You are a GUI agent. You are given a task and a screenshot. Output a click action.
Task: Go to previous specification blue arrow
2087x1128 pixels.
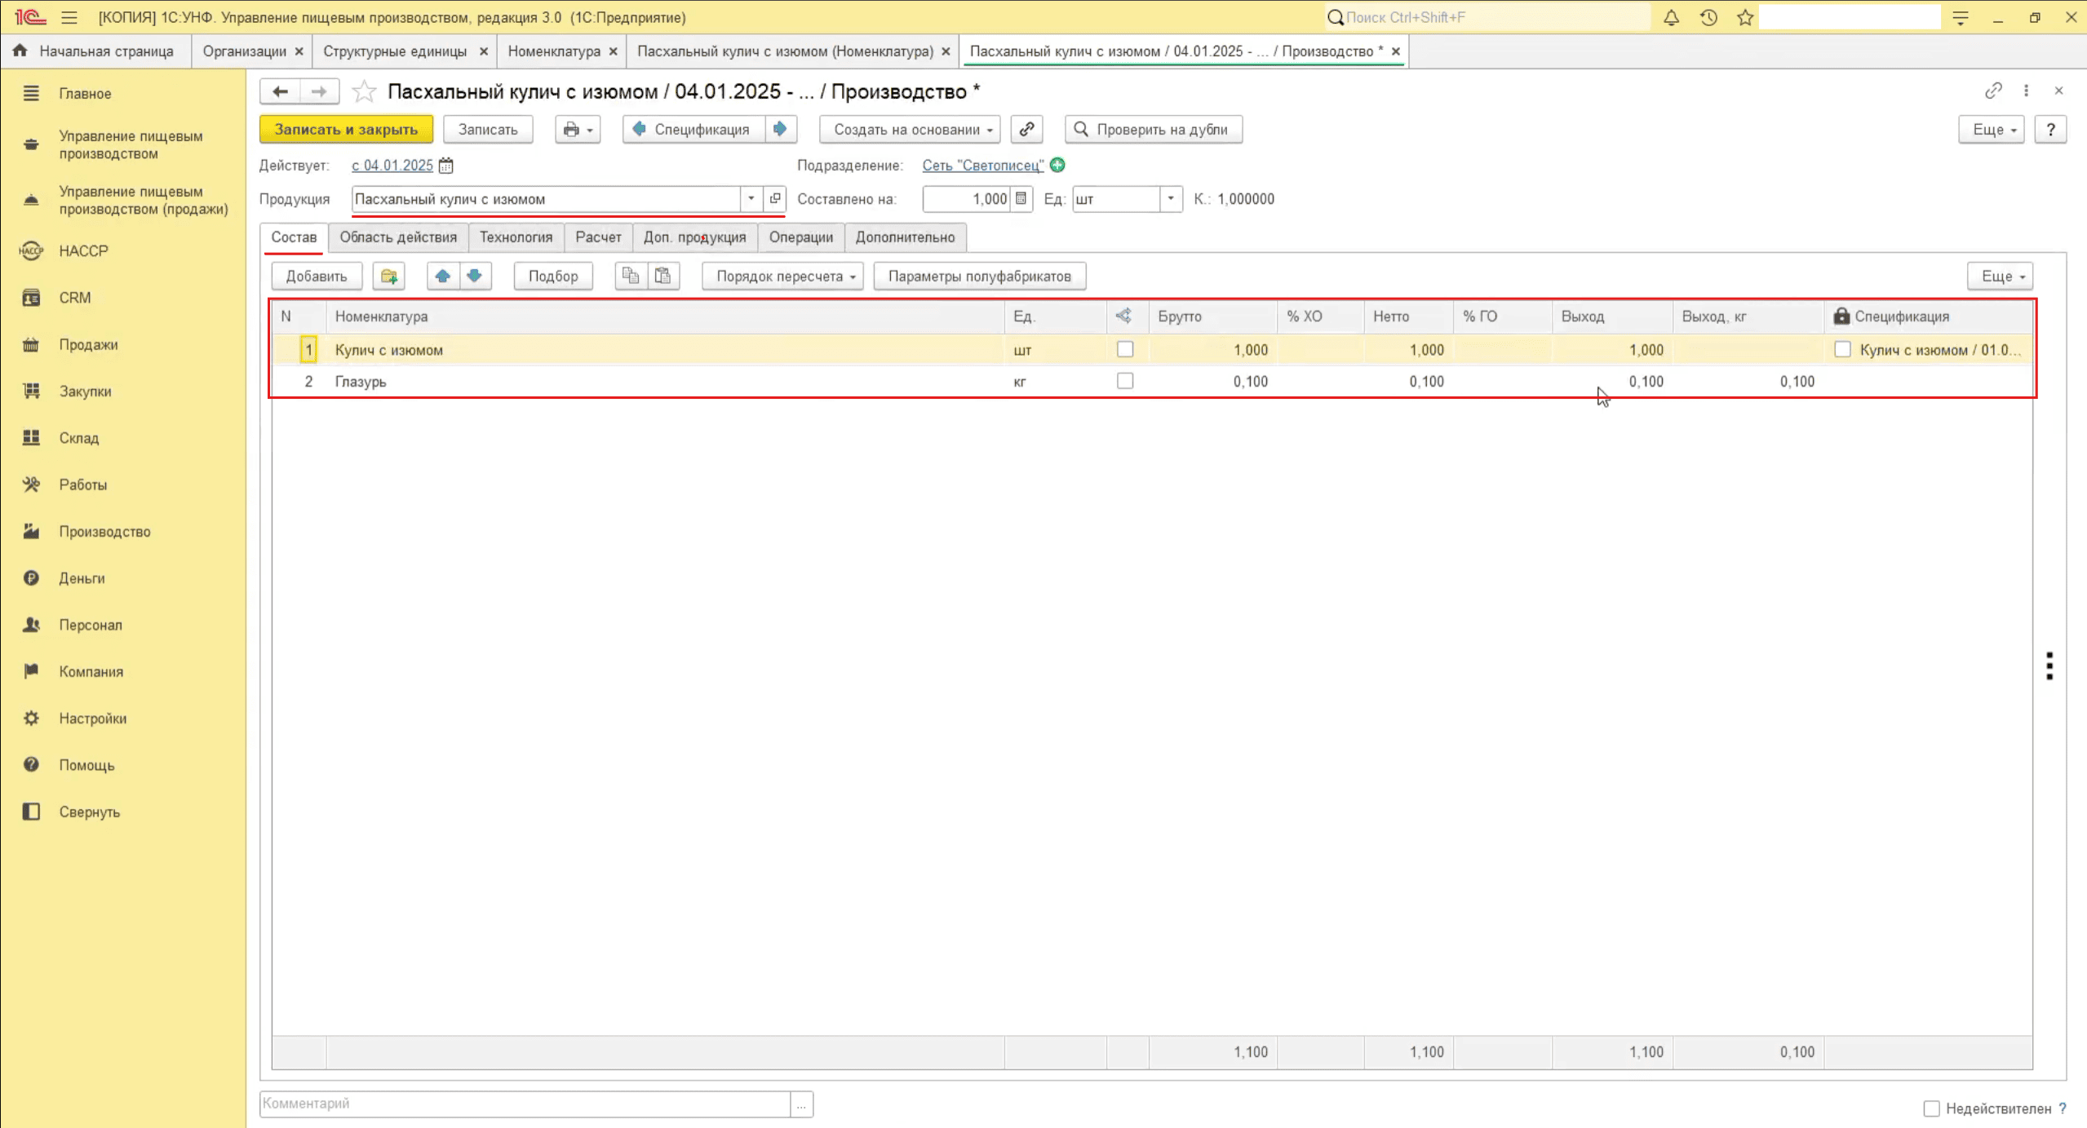639,129
